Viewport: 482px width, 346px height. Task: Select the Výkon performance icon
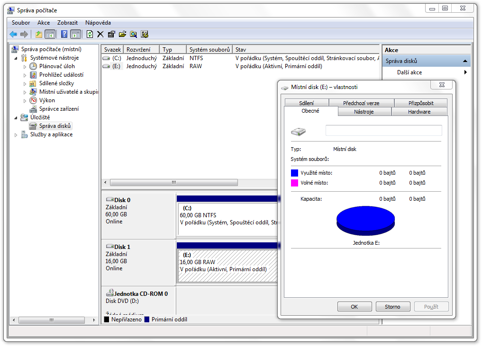[x=33, y=100]
